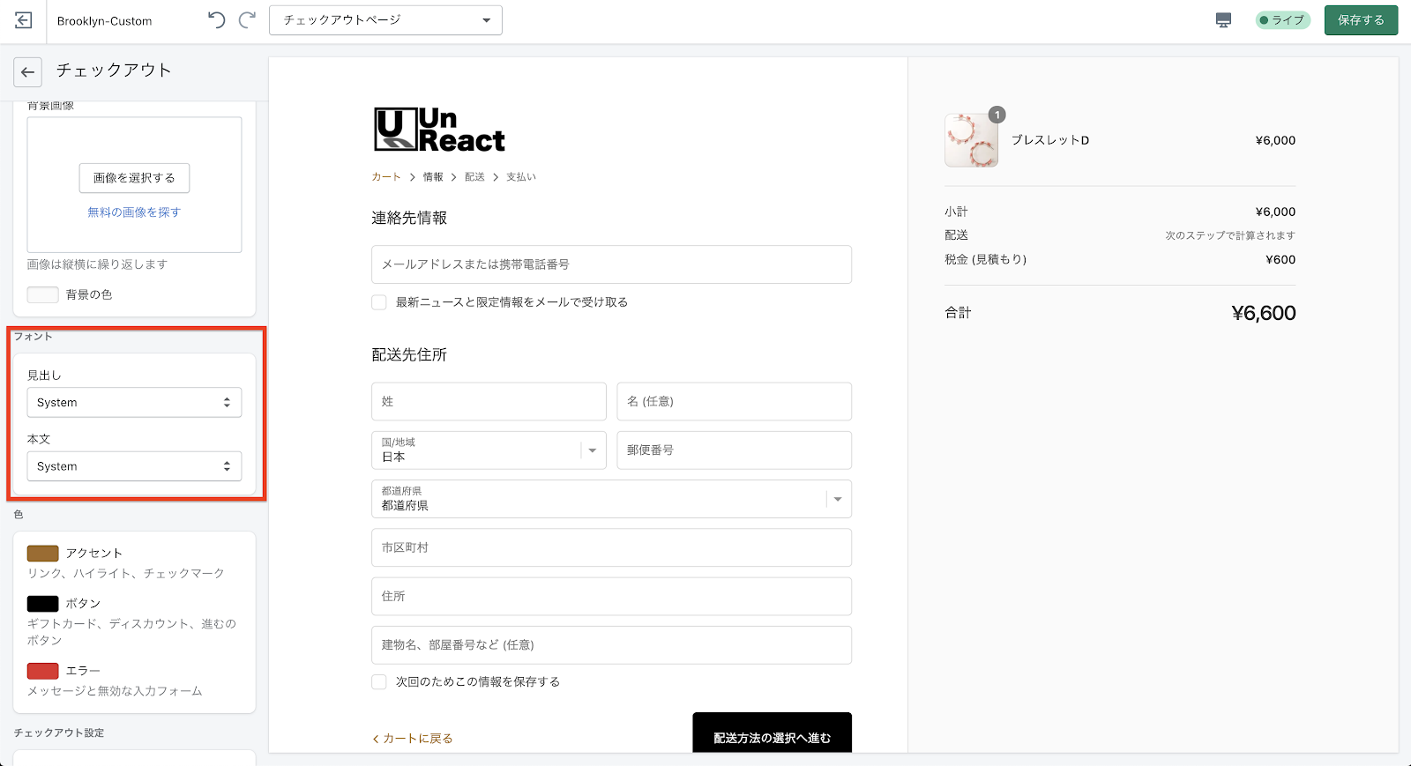Click the desktop preview monitor icon
The image size is (1411, 766).
click(x=1223, y=20)
